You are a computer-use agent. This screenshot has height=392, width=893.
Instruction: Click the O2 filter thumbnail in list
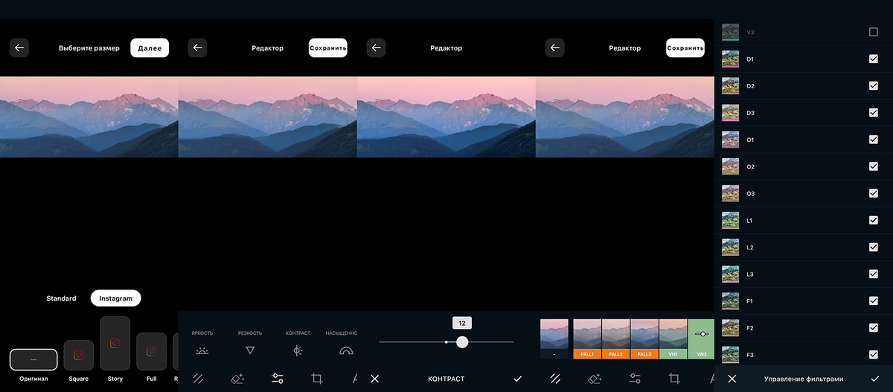730,166
